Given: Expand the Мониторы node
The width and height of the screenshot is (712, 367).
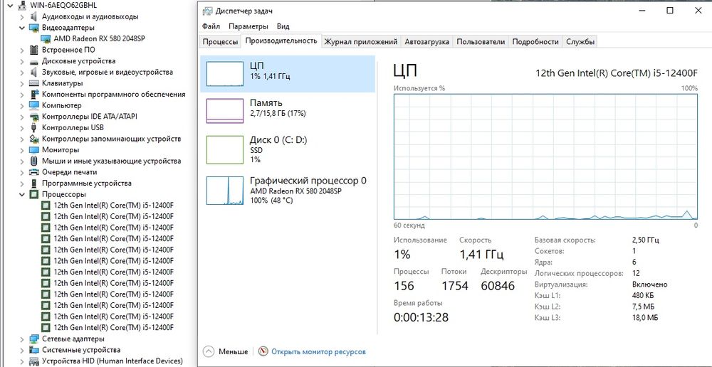Looking at the screenshot, I should (22, 149).
